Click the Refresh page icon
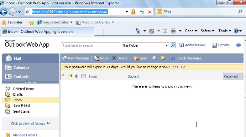This screenshot has height=137, width=246. click(142, 12)
